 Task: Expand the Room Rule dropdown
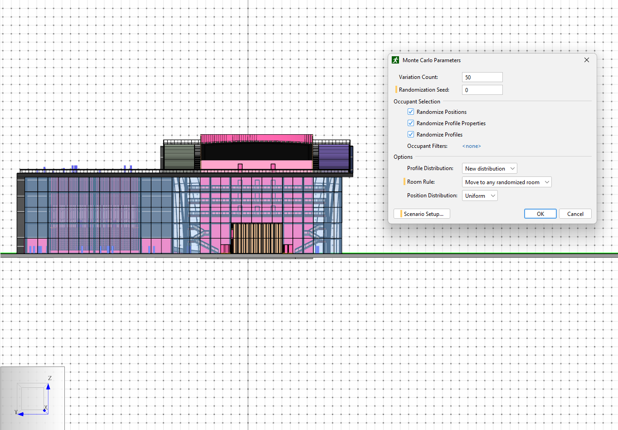pyautogui.click(x=507, y=182)
